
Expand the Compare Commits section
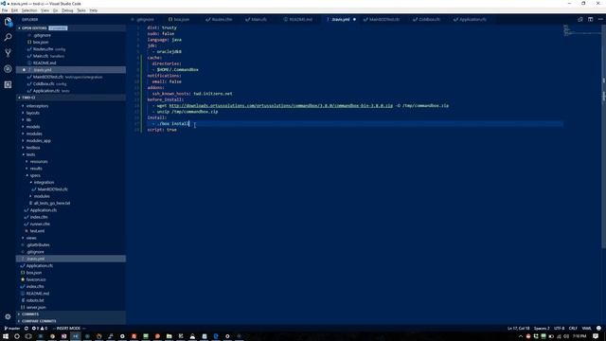[71, 321]
